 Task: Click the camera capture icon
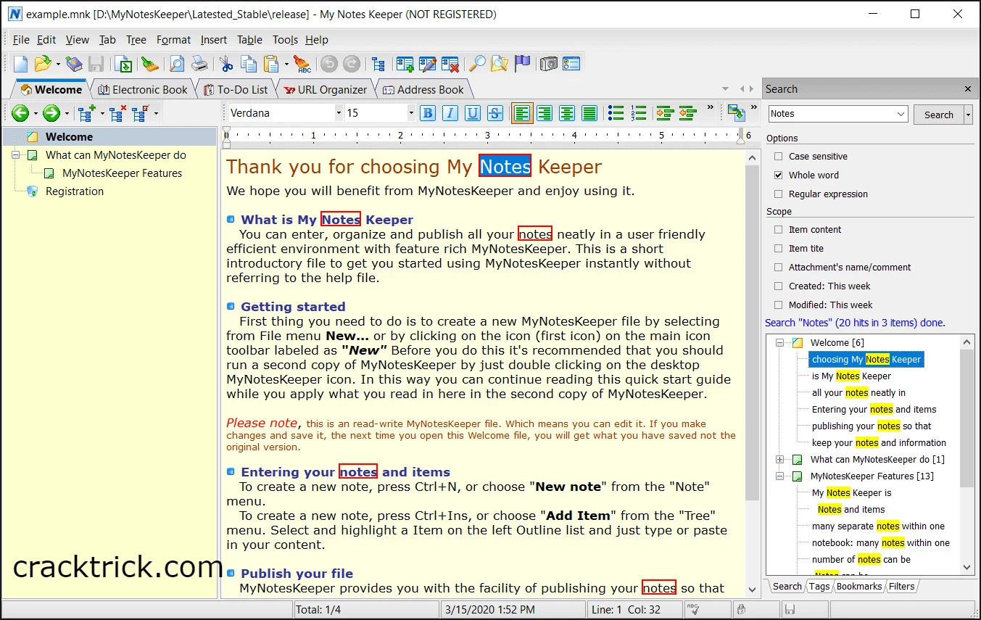[549, 64]
